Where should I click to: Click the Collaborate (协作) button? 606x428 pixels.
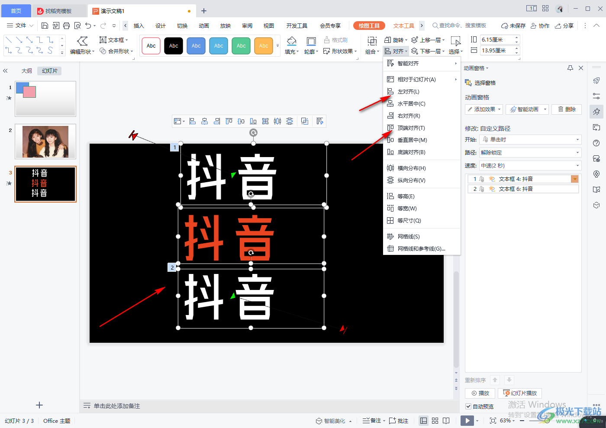pyautogui.click(x=540, y=26)
